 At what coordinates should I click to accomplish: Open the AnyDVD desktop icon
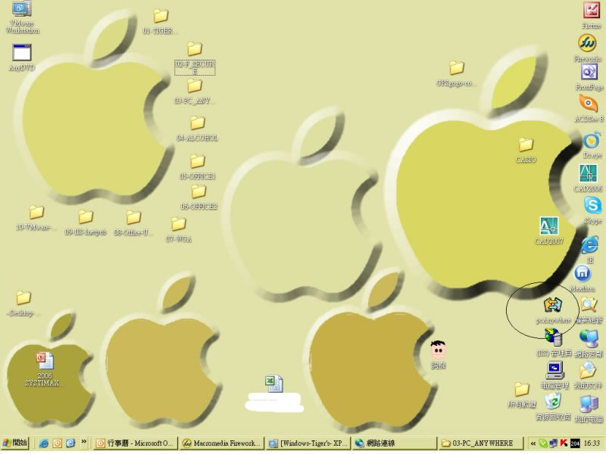(x=21, y=53)
